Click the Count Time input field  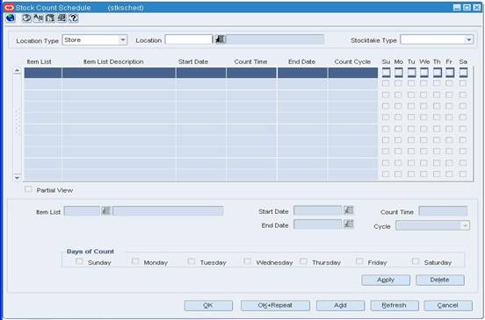[443, 211]
